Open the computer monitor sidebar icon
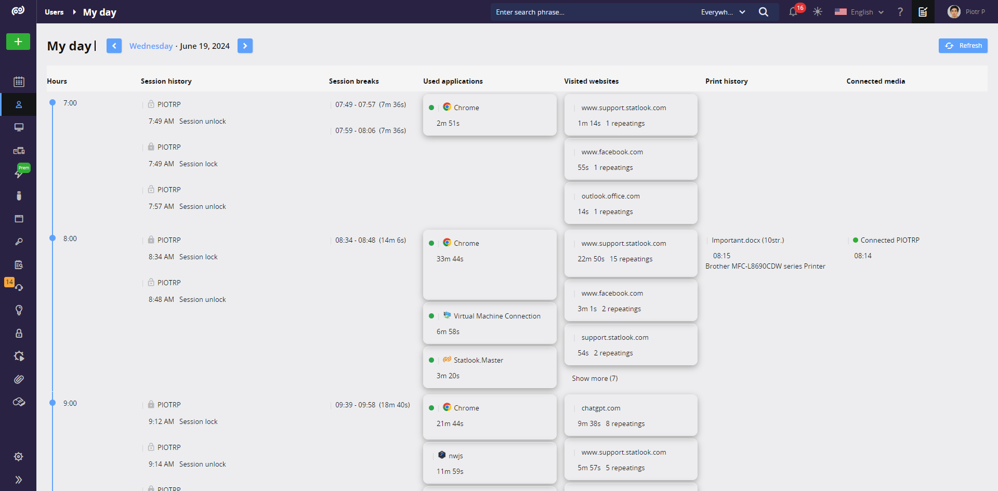Screen dimensions: 998x491 point(19,127)
